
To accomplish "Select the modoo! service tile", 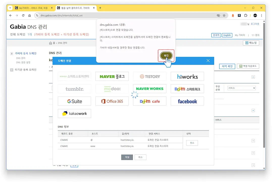I will 112,89.
